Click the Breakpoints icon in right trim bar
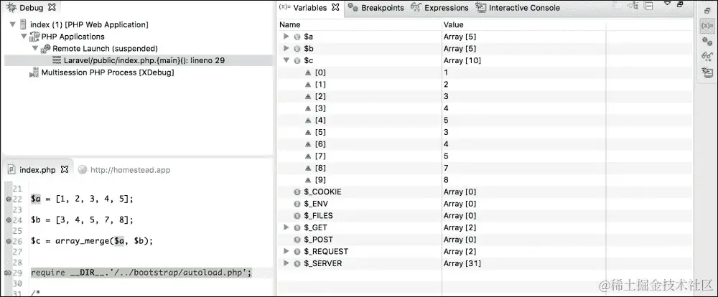The image size is (718, 297). (707, 41)
